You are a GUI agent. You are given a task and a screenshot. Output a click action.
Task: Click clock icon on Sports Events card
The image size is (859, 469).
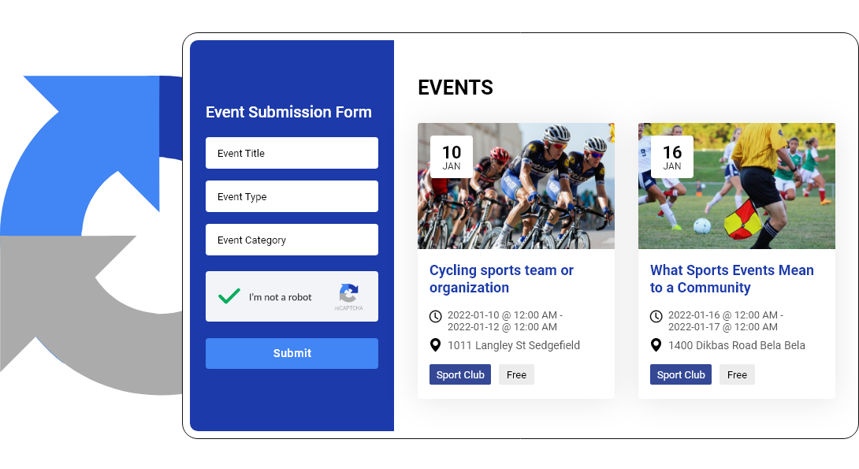pyautogui.click(x=656, y=316)
